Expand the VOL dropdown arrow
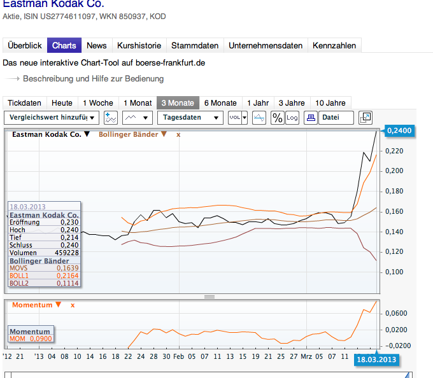 tap(245, 118)
